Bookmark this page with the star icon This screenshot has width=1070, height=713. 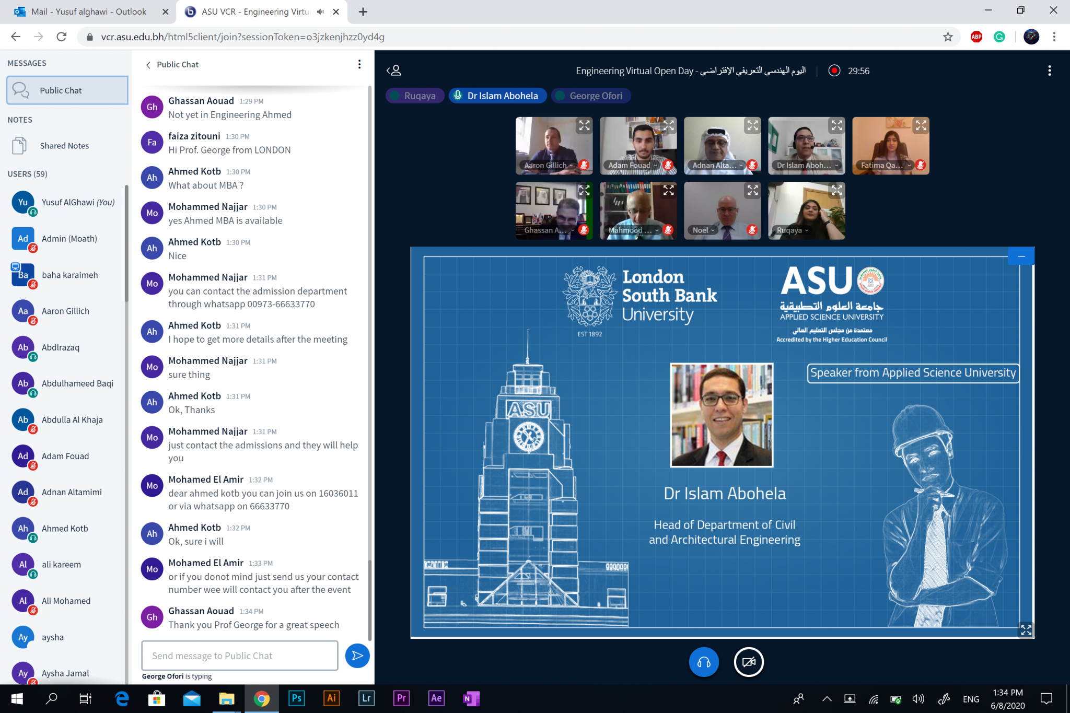pyautogui.click(x=948, y=37)
